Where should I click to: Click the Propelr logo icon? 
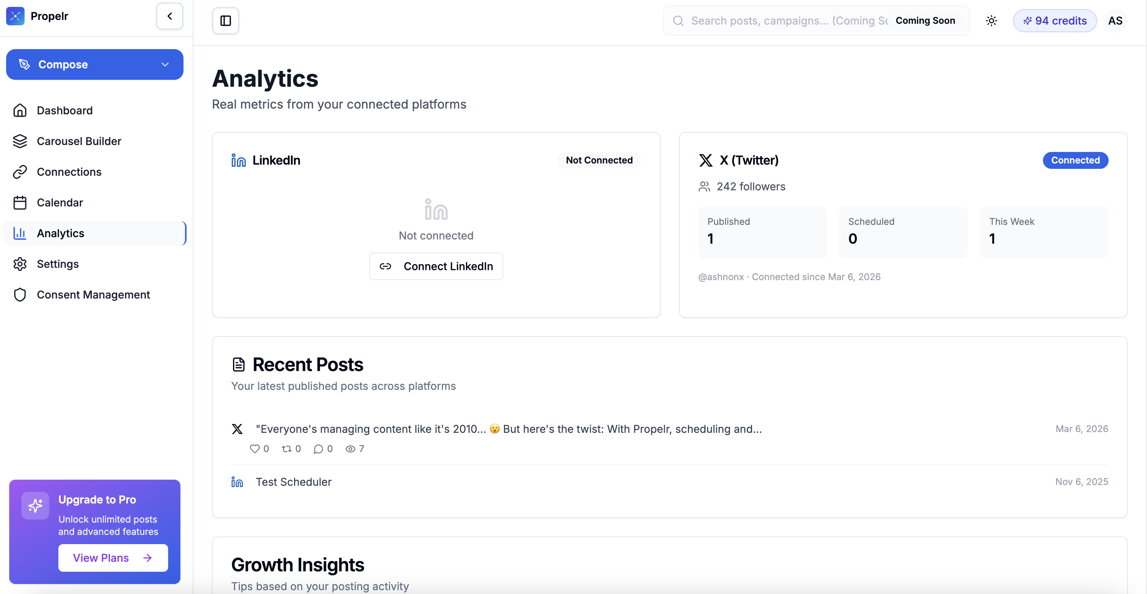tap(15, 16)
